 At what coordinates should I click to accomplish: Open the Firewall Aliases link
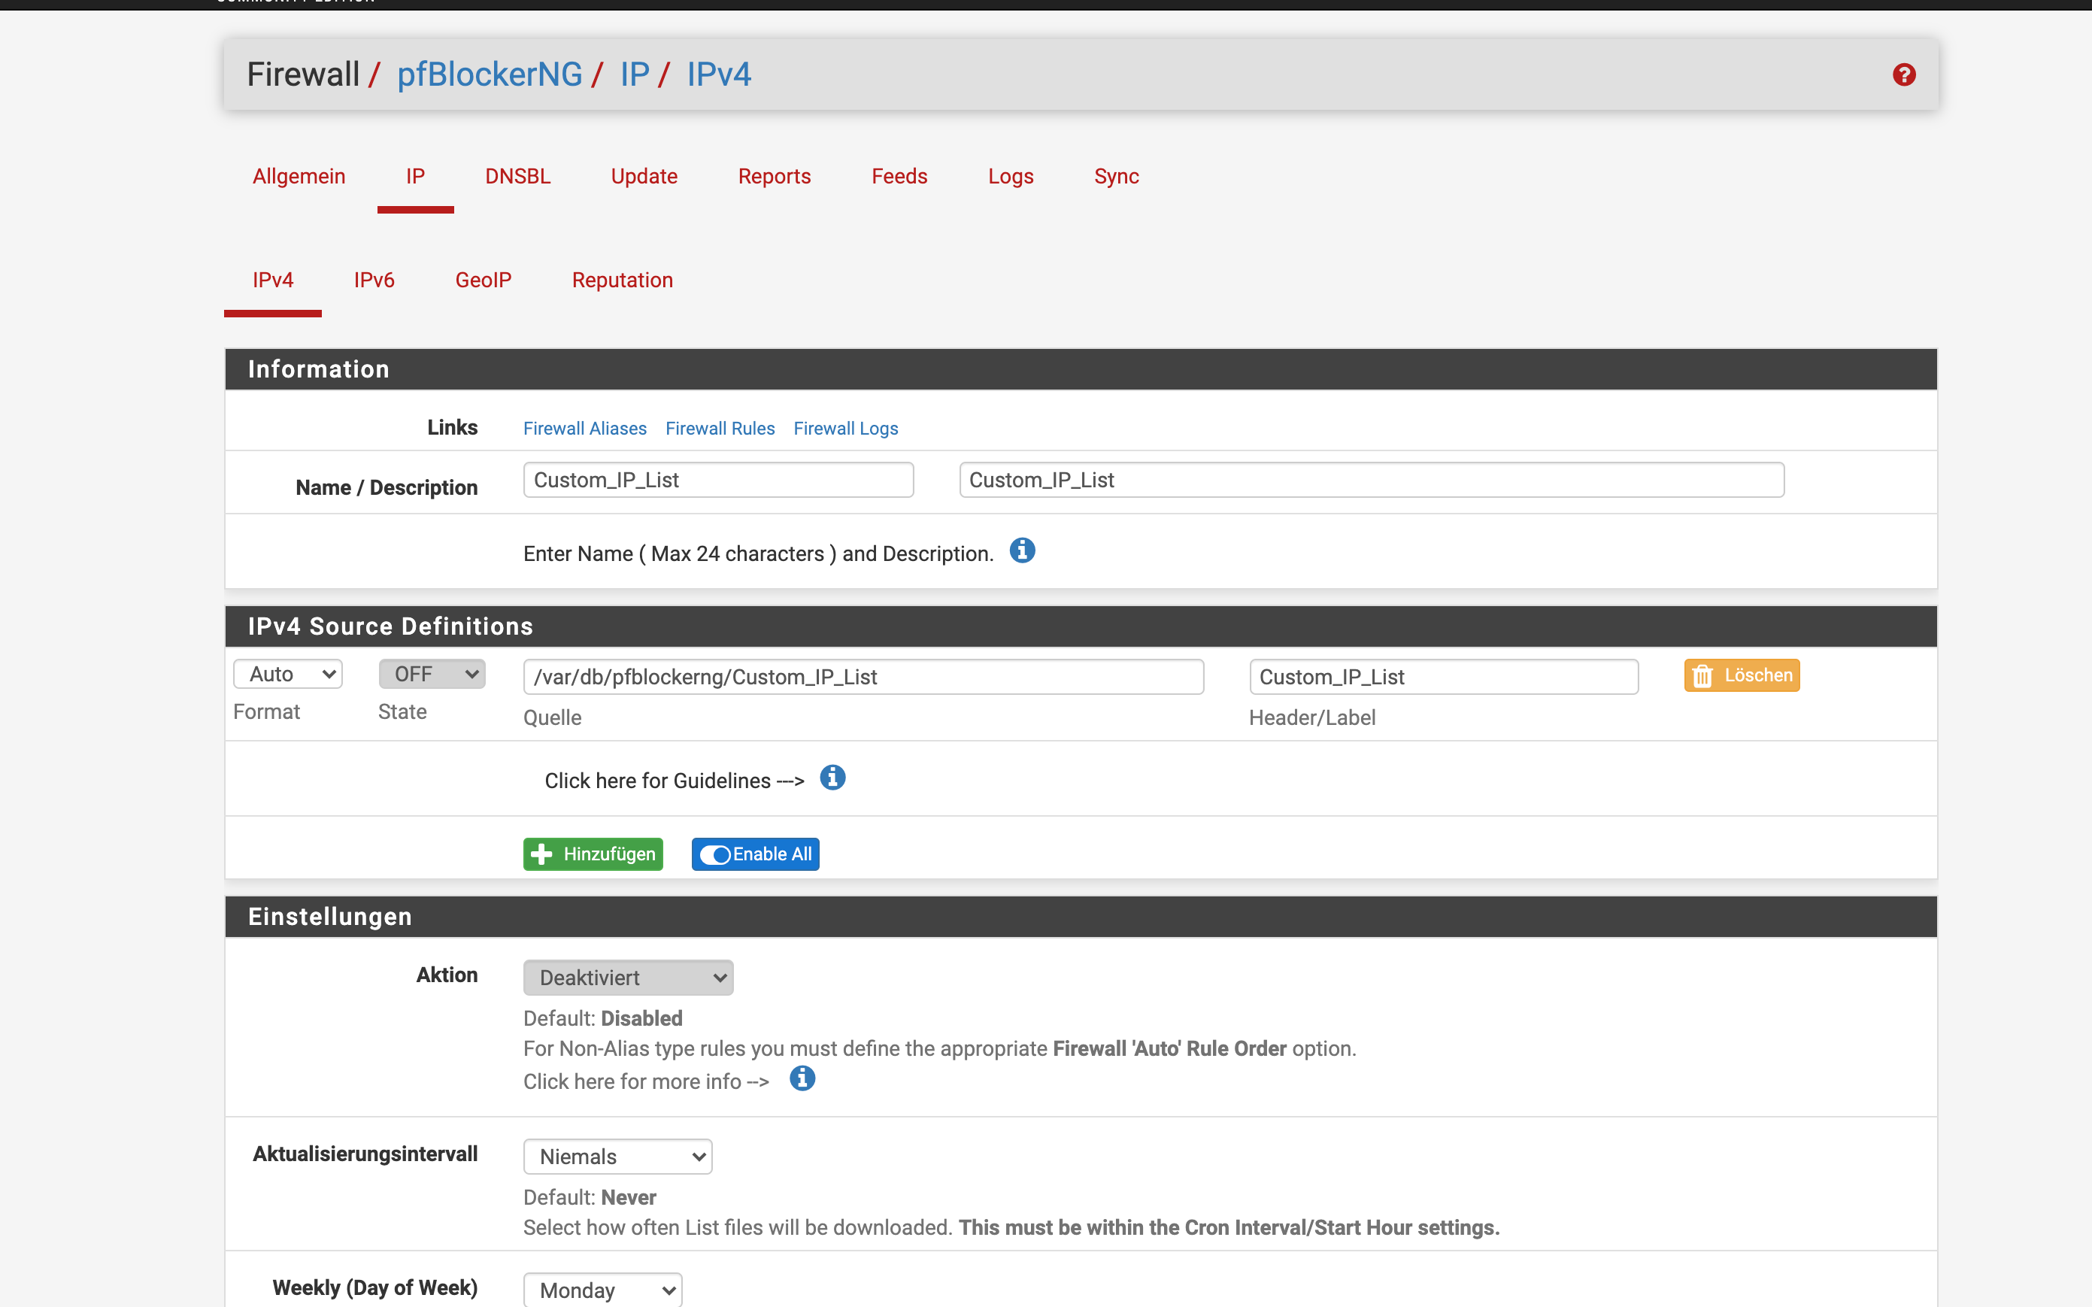[585, 429]
